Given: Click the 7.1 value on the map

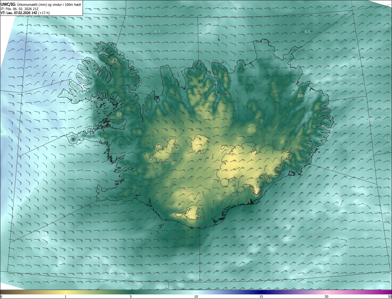Looking at the screenshot, I should point(387,139).
